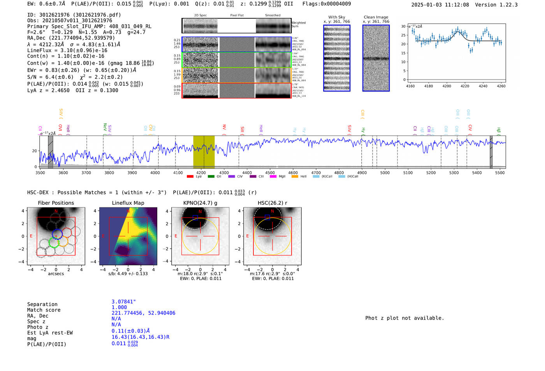This screenshot has width=545, height=371.
Task: Click the Weighted Sum smoothed strip
Action: coord(273,26)
